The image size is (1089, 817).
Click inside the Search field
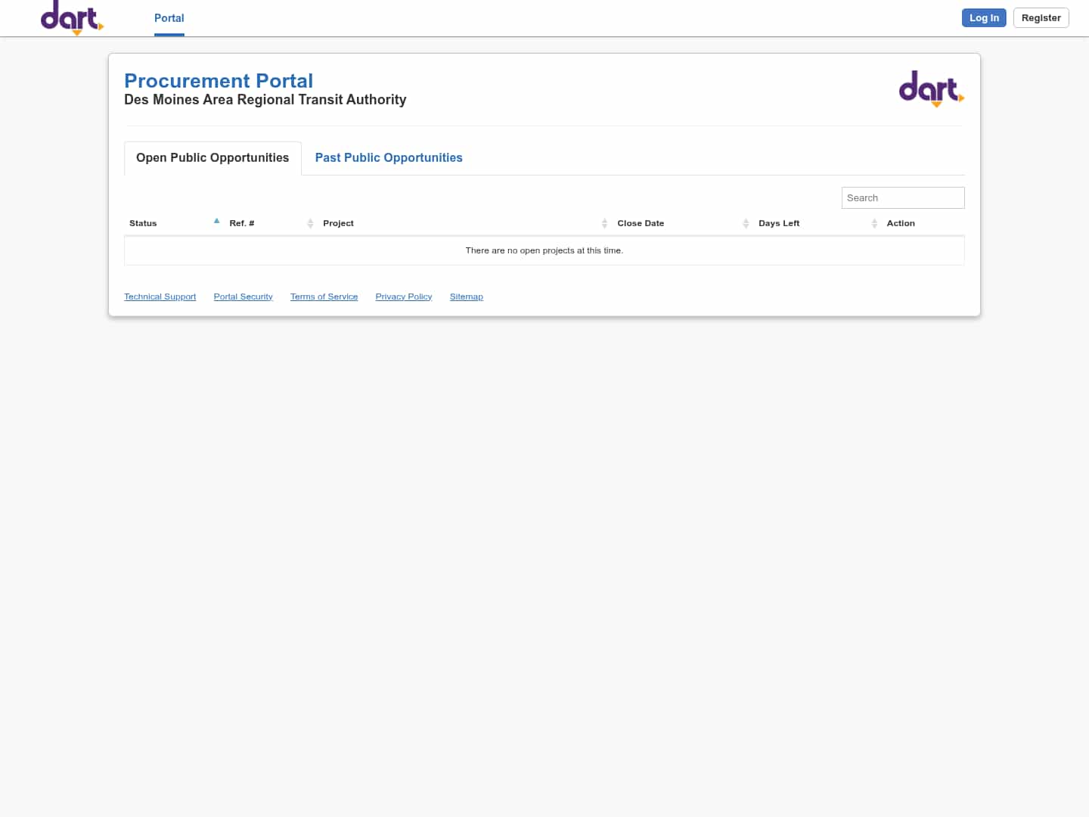pos(902,197)
